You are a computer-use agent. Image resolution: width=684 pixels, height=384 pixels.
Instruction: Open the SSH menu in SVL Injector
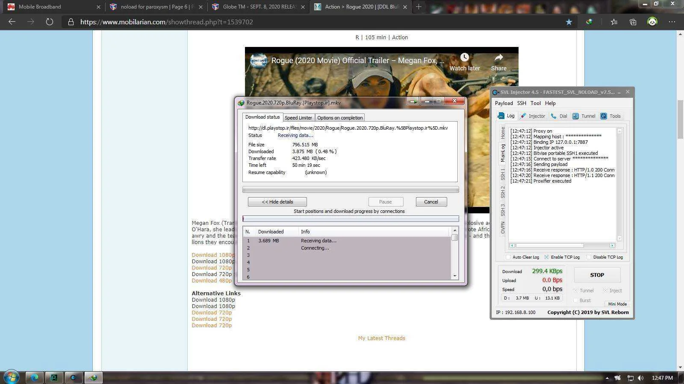[x=522, y=103]
